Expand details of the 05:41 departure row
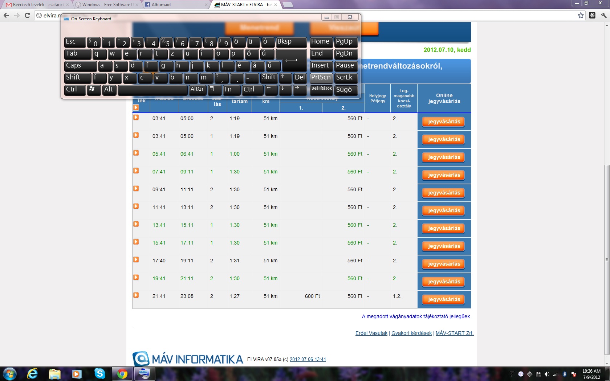 (136, 153)
